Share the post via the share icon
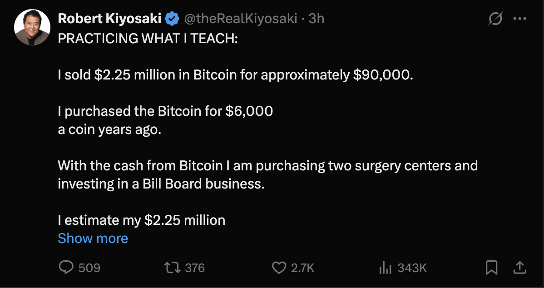The width and height of the screenshot is (544, 288). pyautogui.click(x=520, y=268)
